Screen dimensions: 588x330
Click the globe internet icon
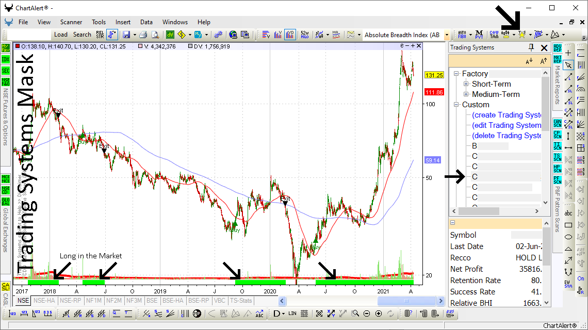(233, 35)
